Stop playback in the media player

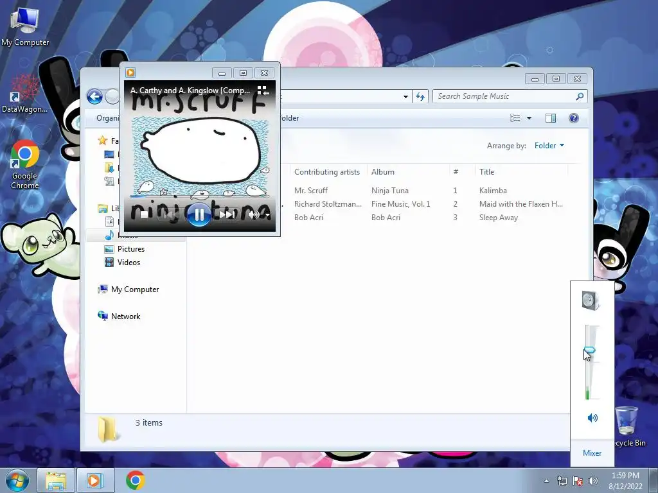pyautogui.click(x=144, y=215)
